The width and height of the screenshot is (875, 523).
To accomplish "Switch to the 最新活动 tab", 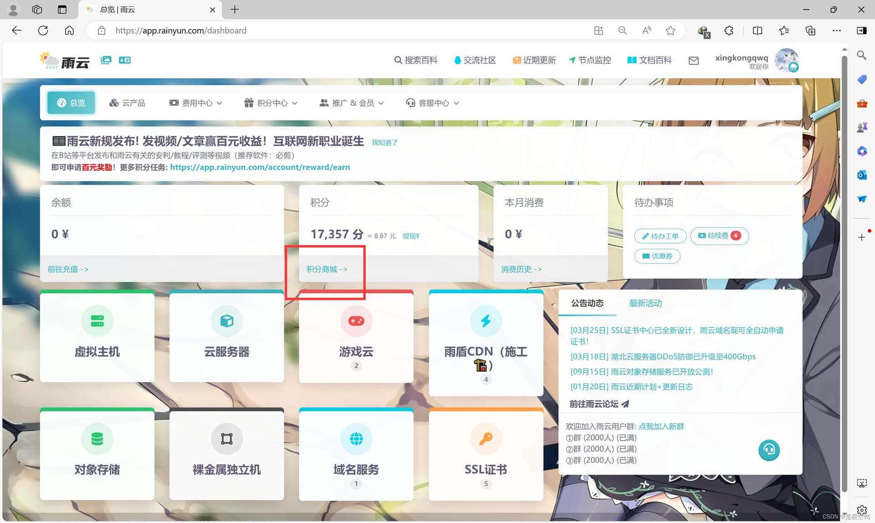I will coord(645,303).
